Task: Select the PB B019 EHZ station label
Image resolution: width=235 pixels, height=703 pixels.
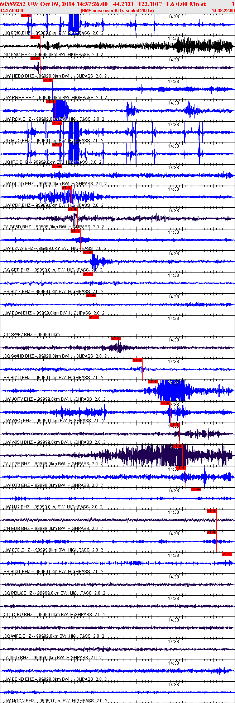Action: click(54, 378)
